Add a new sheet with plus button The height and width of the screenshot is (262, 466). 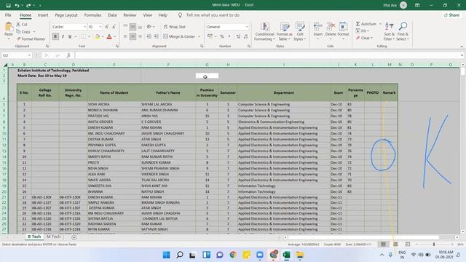(74, 237)
